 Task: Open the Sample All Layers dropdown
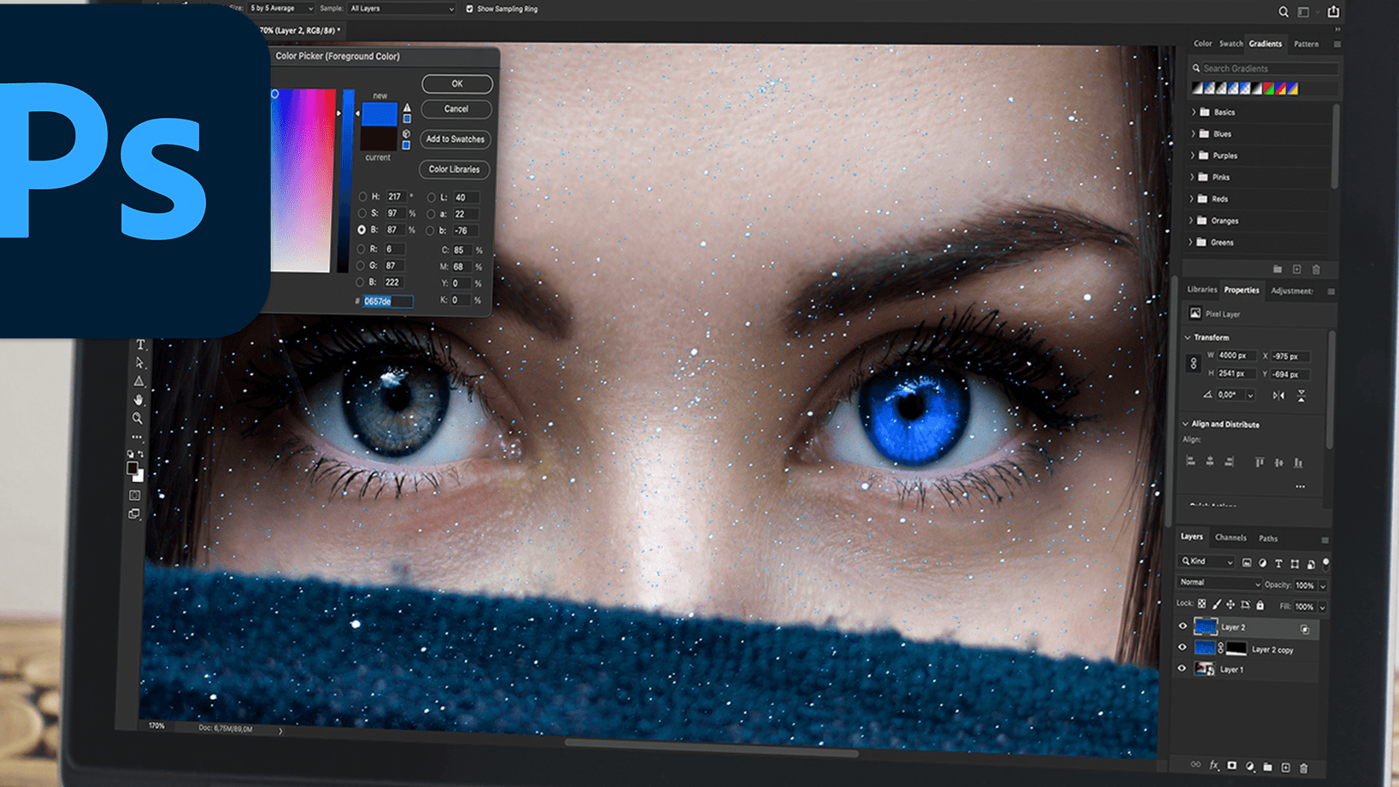402,9
